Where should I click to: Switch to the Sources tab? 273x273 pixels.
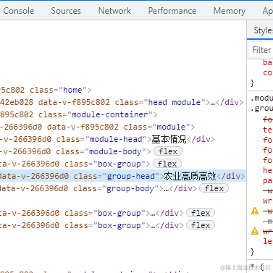click(x=66, y=11)
